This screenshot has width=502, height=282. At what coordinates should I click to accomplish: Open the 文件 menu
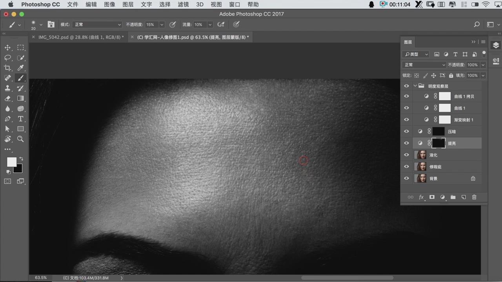point(73,4)
